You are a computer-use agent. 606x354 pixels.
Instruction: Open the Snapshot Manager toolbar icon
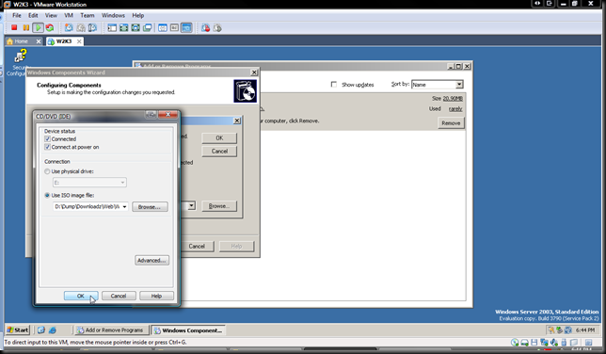tap(92, 28)
